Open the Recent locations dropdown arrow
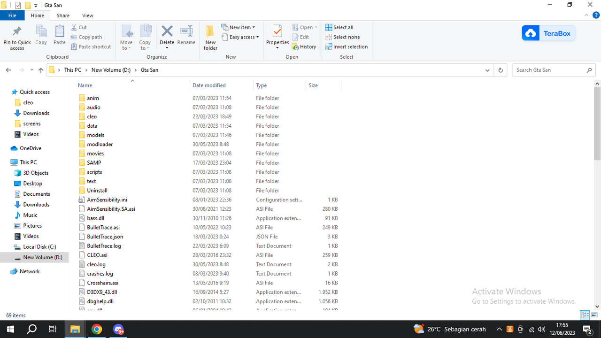This screenshot has height=338, width=601. pyautogui.click(x=32, y=70)
